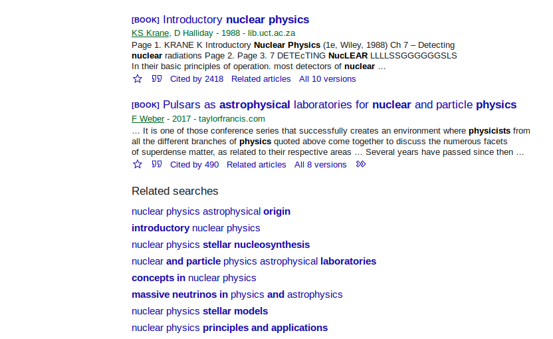Open author profile F Weber

tap(148, 119)
